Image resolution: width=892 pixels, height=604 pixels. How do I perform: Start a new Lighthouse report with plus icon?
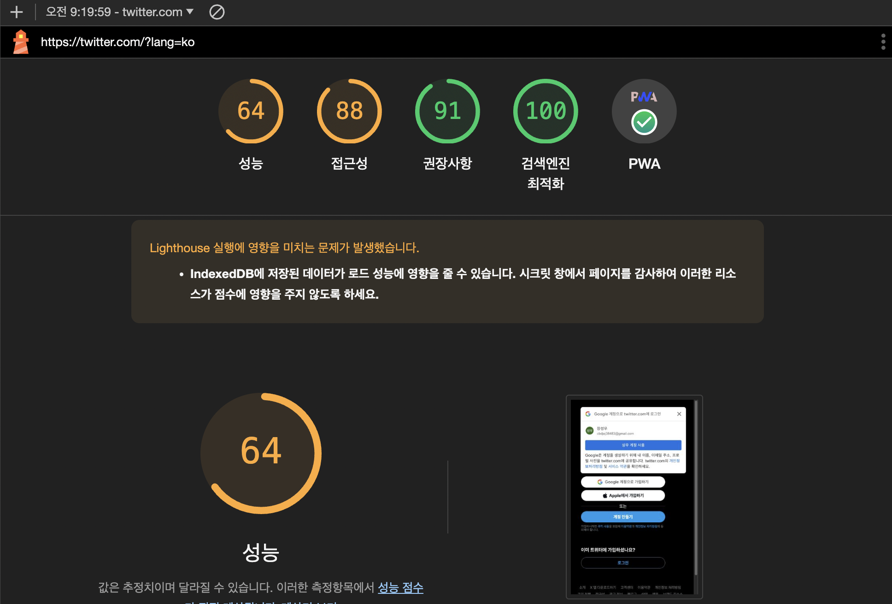(x=17, y=12)
